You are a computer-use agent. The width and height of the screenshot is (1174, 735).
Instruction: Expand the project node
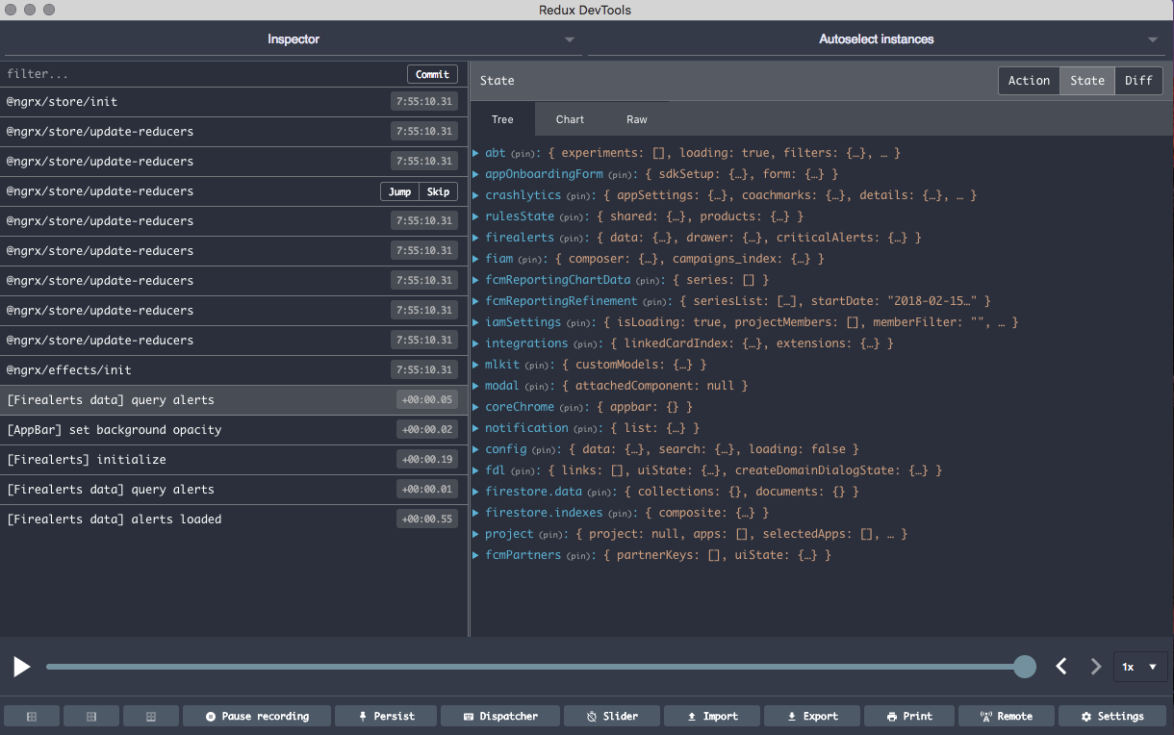[476, 534]
